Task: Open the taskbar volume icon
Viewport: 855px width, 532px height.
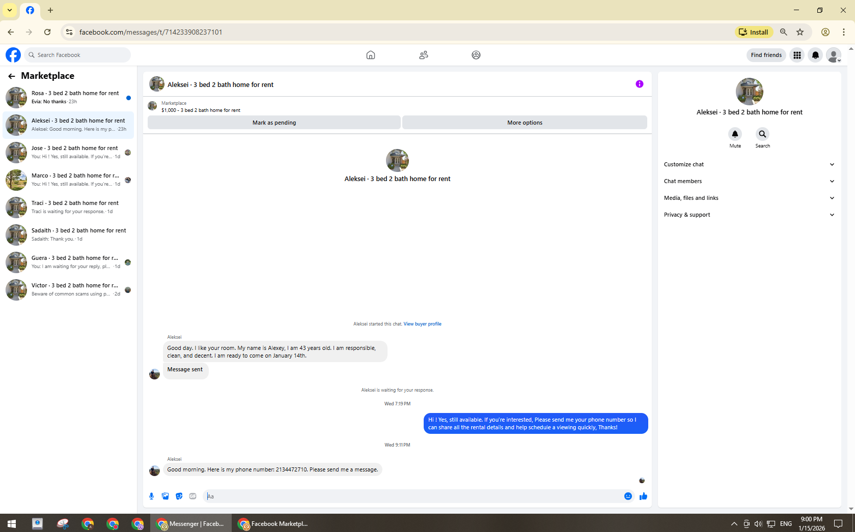Action: 758,524
